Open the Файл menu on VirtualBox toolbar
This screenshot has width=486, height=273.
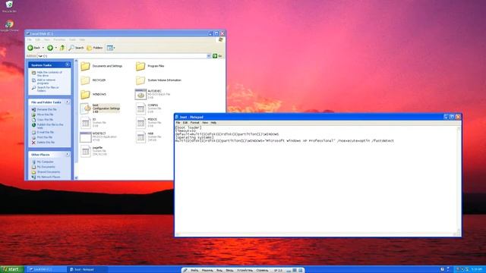[x=194, y=270]
